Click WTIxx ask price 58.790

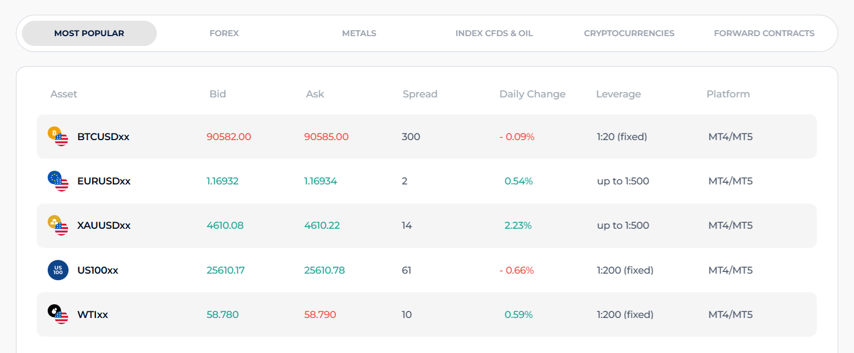tap(320, 315)
